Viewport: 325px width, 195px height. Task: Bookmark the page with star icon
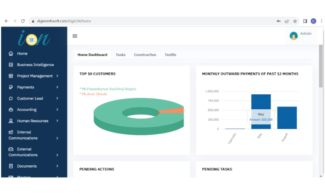[x=295, y=21]
